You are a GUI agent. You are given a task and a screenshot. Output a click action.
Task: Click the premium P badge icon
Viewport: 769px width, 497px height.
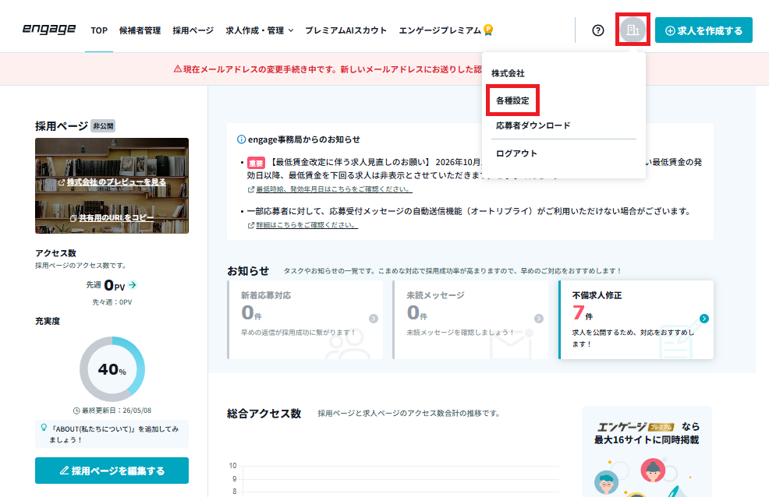point(488,30)
